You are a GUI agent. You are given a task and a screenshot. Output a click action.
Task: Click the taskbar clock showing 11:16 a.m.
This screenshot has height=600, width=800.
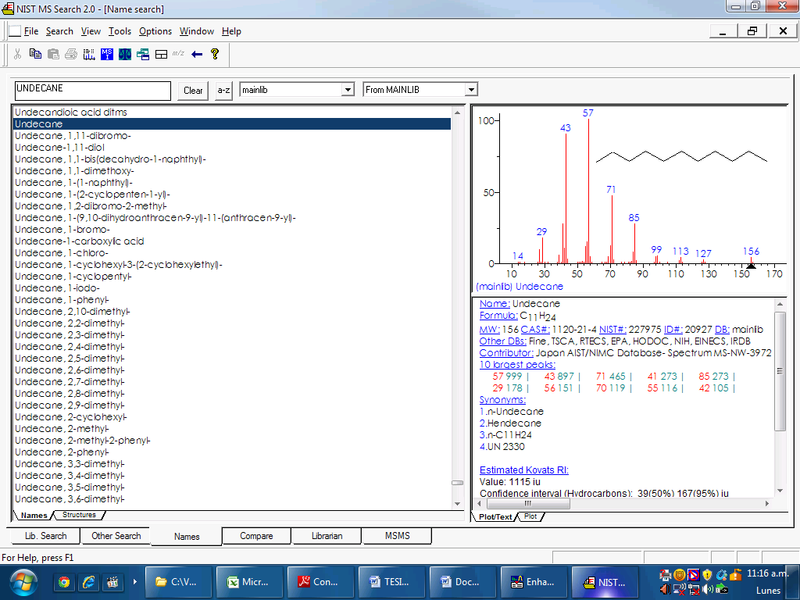pos(768,573)
